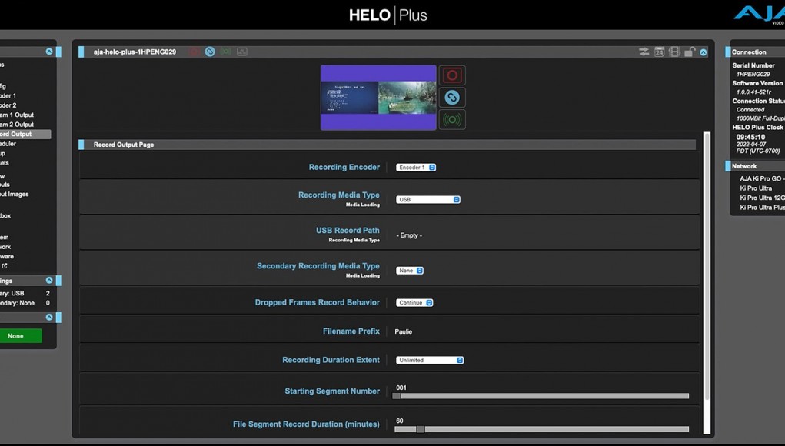785x446 pixels.
Task: Click Ki Pro Ultra 12G network device
Action: pyautogui.click(x=763, y=198)
